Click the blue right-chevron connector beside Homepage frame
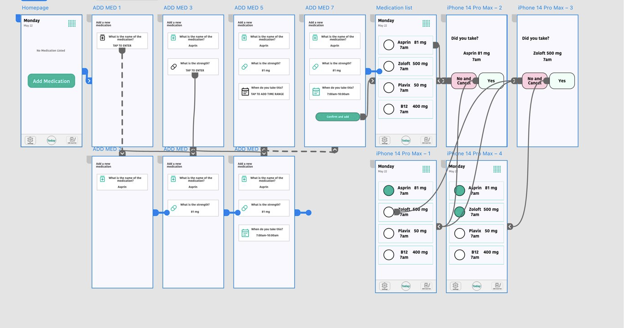This screenshot has width=626, height=328. click(89, 81)
